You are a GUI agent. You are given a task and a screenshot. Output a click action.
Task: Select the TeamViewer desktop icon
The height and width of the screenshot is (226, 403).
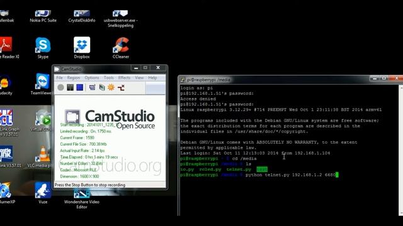(42, 84)
